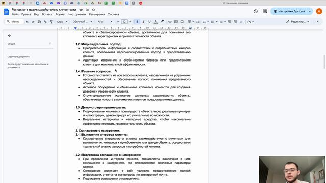The height and width of the screenshot is (183, 326).
Task: Close the outline panel with back arrow
Action: click(x=10, y=35)
